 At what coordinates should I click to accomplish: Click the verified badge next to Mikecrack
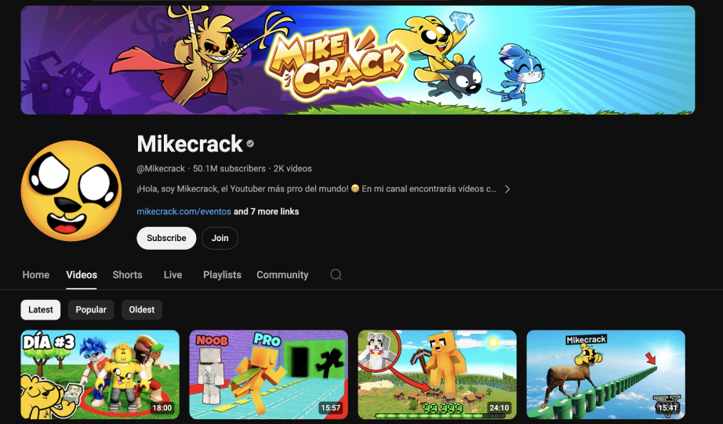click(x=250, y=144)
